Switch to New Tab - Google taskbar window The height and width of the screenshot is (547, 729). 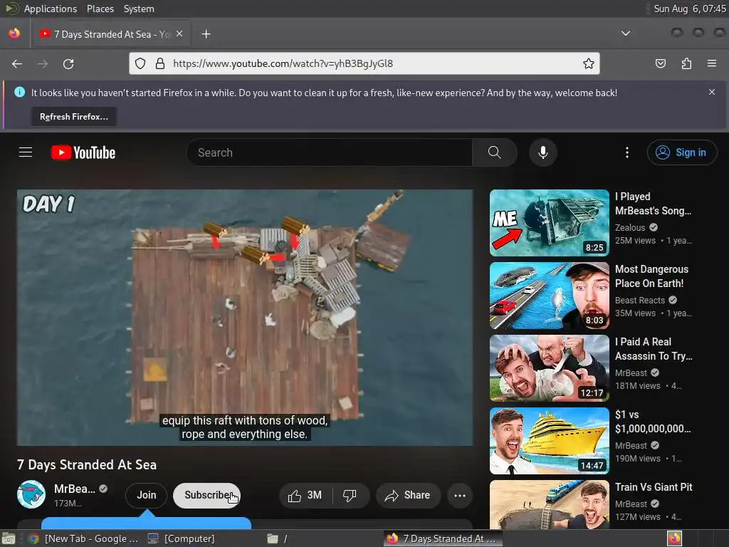coord(83,538)
